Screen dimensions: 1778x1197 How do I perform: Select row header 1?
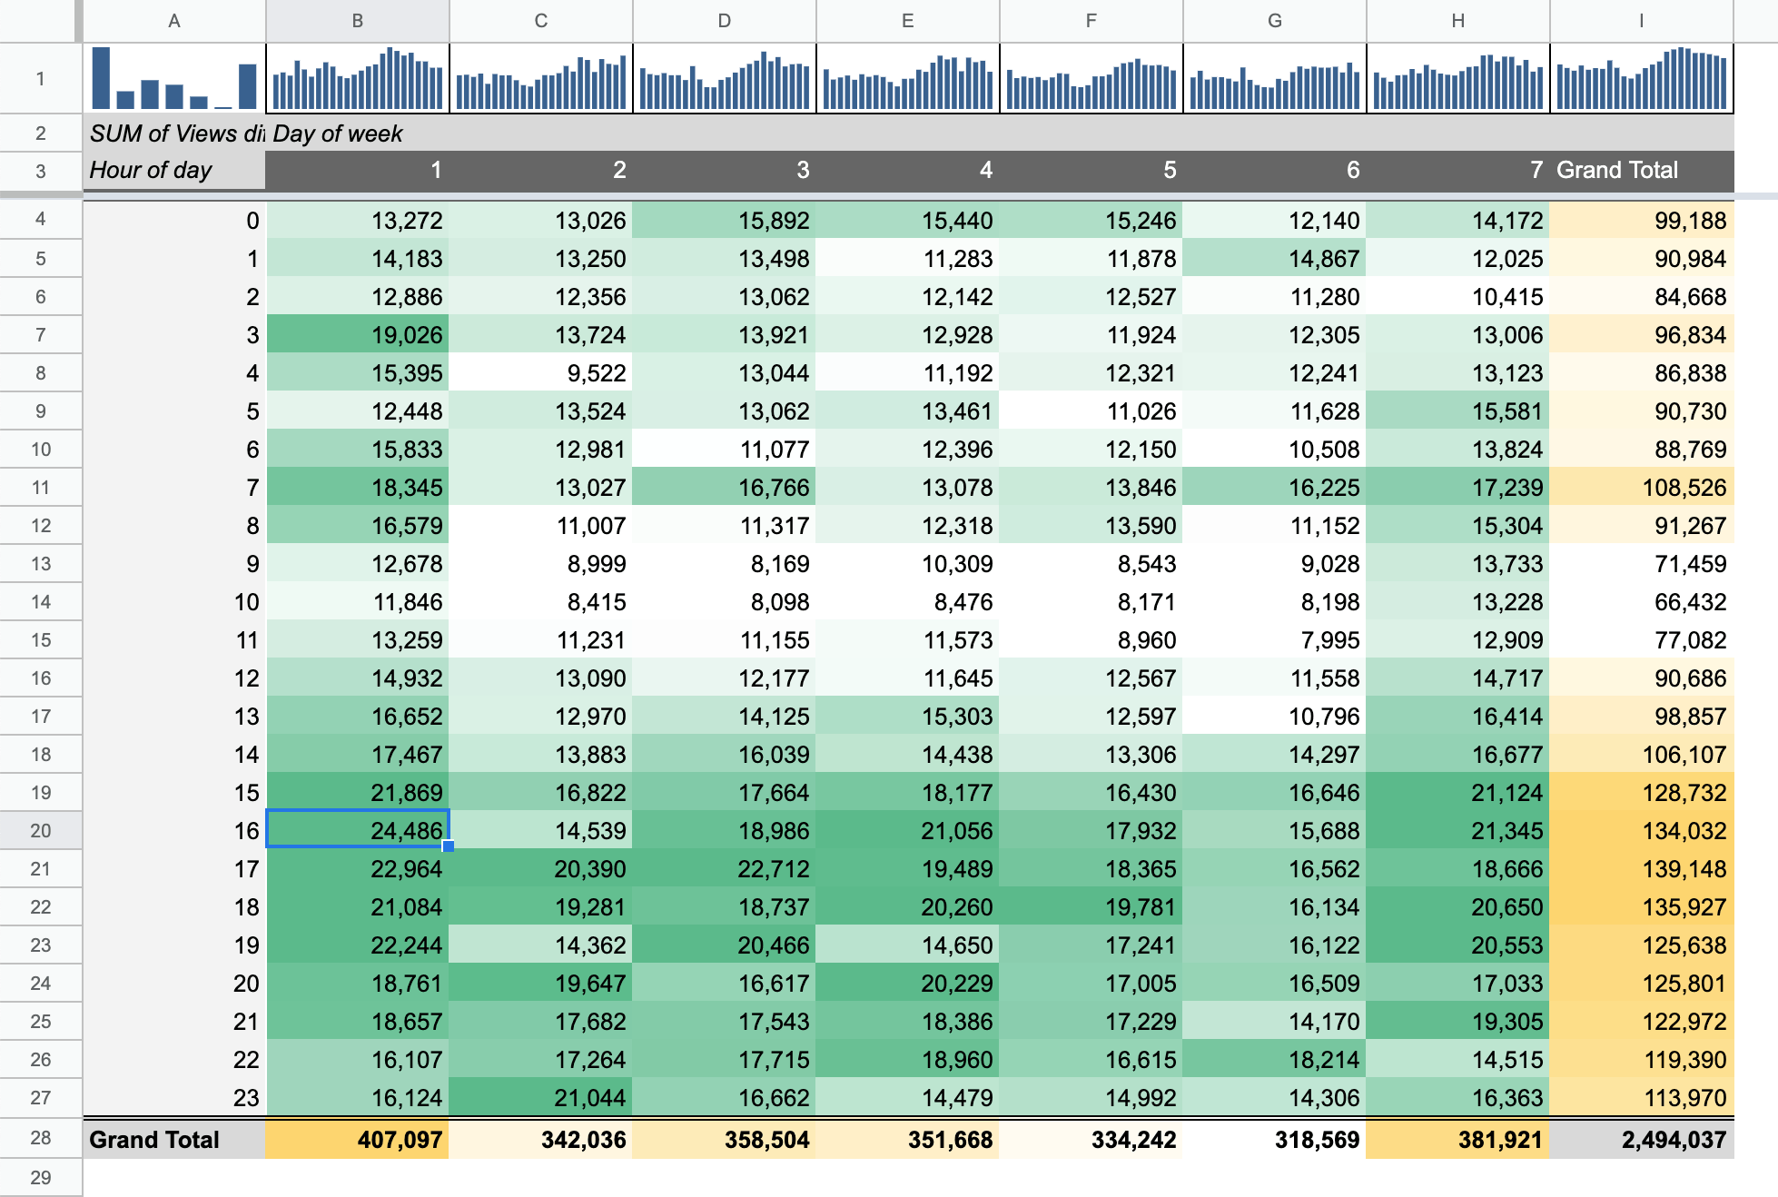(x=41, y=78)
